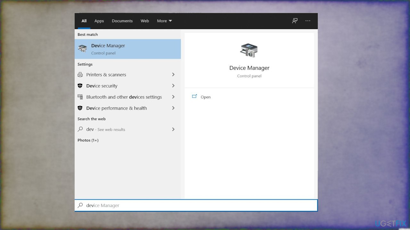
Task: Switch to the Documents tab
Action: tap(122, 21)
